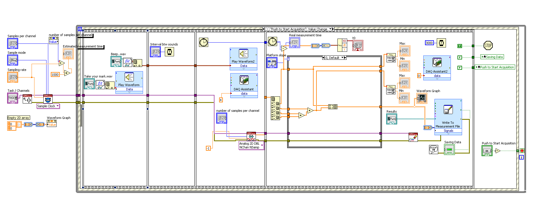537x209 pixels.
Task: Click the Tick Count clock in the third frame
Action: [204, 43]
